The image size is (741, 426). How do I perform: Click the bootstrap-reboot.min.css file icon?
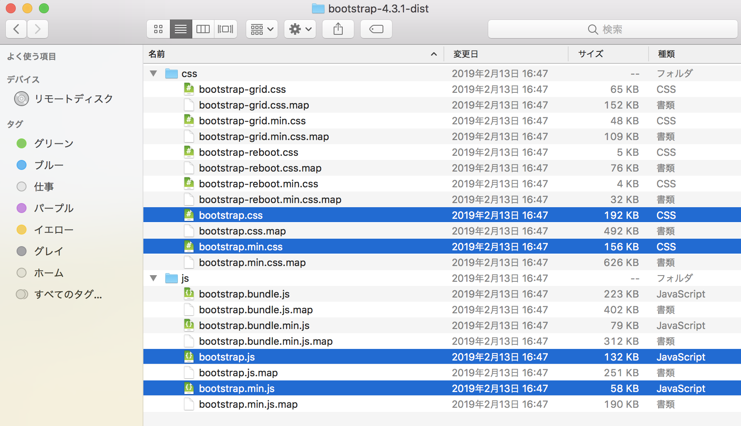click(x=189, y=184)
